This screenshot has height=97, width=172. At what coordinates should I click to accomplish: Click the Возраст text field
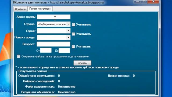(53, 44)
